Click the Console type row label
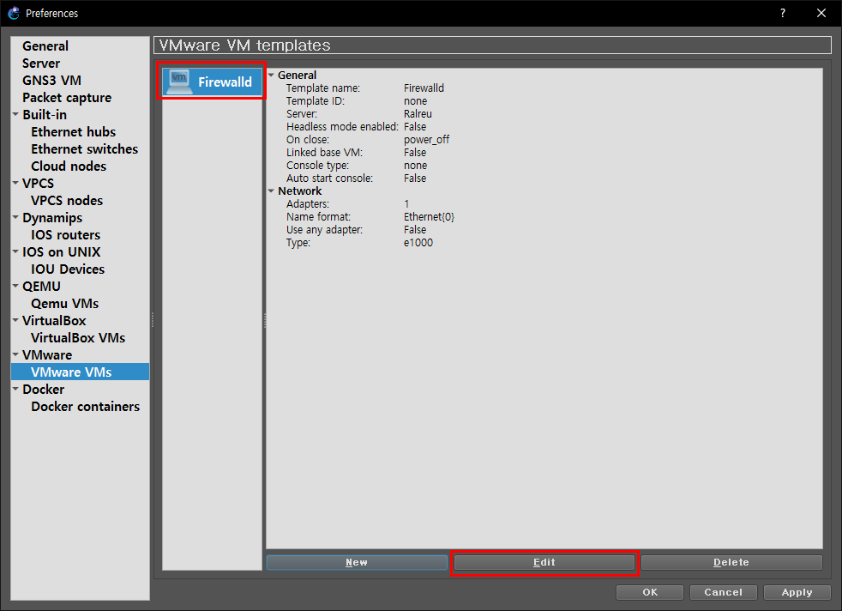Screen dimensions: 842x611 pyautogui.click(x=317, y=166)
